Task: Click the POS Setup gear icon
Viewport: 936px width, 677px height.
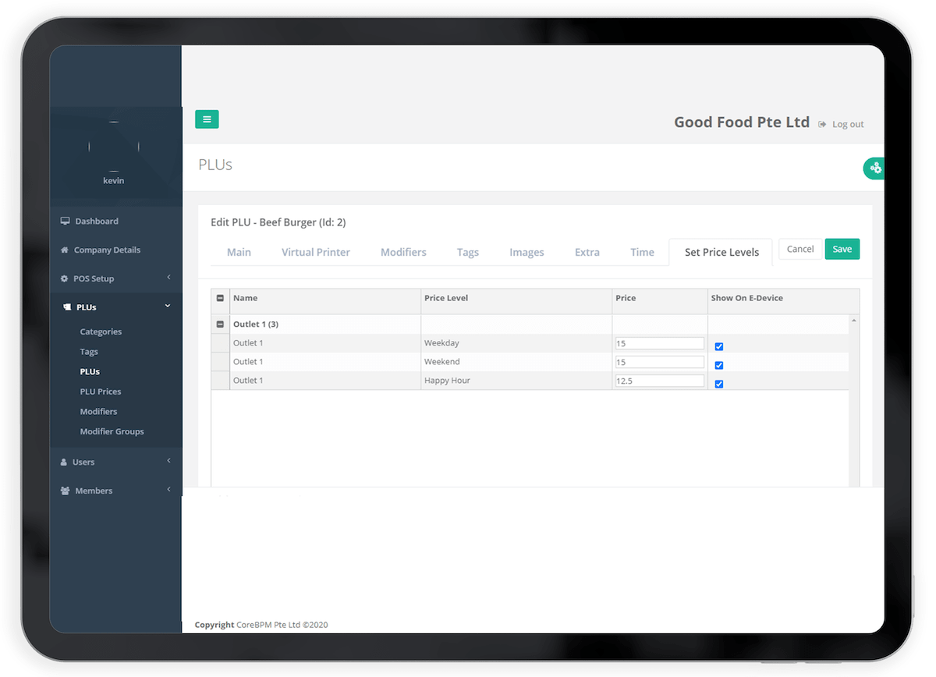Action: [65, 278]
